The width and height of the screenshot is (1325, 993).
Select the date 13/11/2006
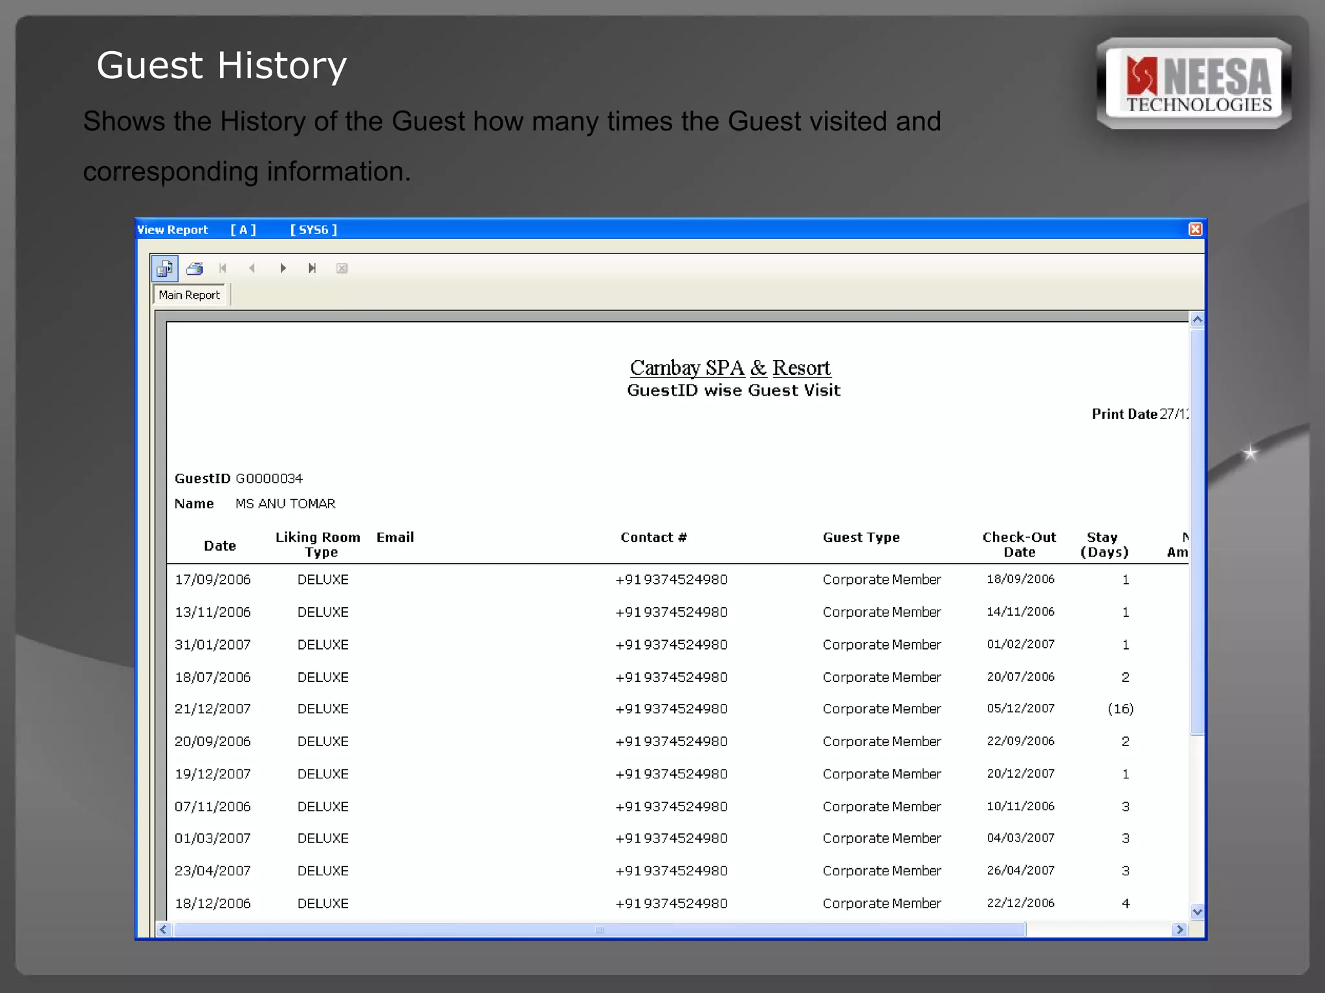(213, 612)
